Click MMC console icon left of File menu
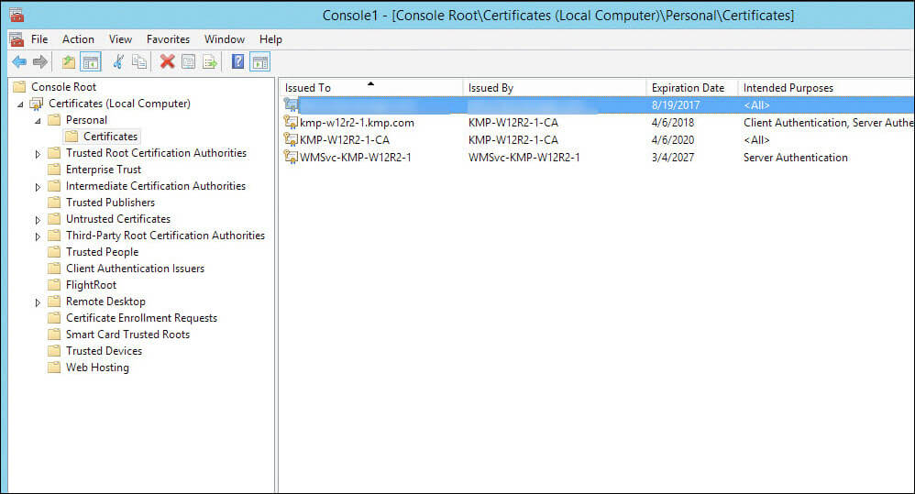 point(17,39)
